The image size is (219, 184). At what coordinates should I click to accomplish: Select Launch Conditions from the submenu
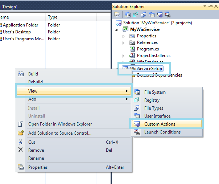click(162, 132)
